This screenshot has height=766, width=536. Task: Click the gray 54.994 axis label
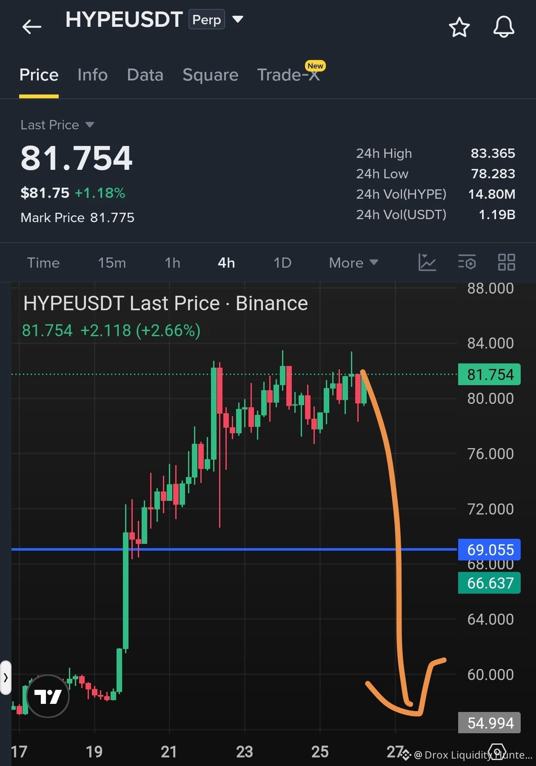point(489,723)
